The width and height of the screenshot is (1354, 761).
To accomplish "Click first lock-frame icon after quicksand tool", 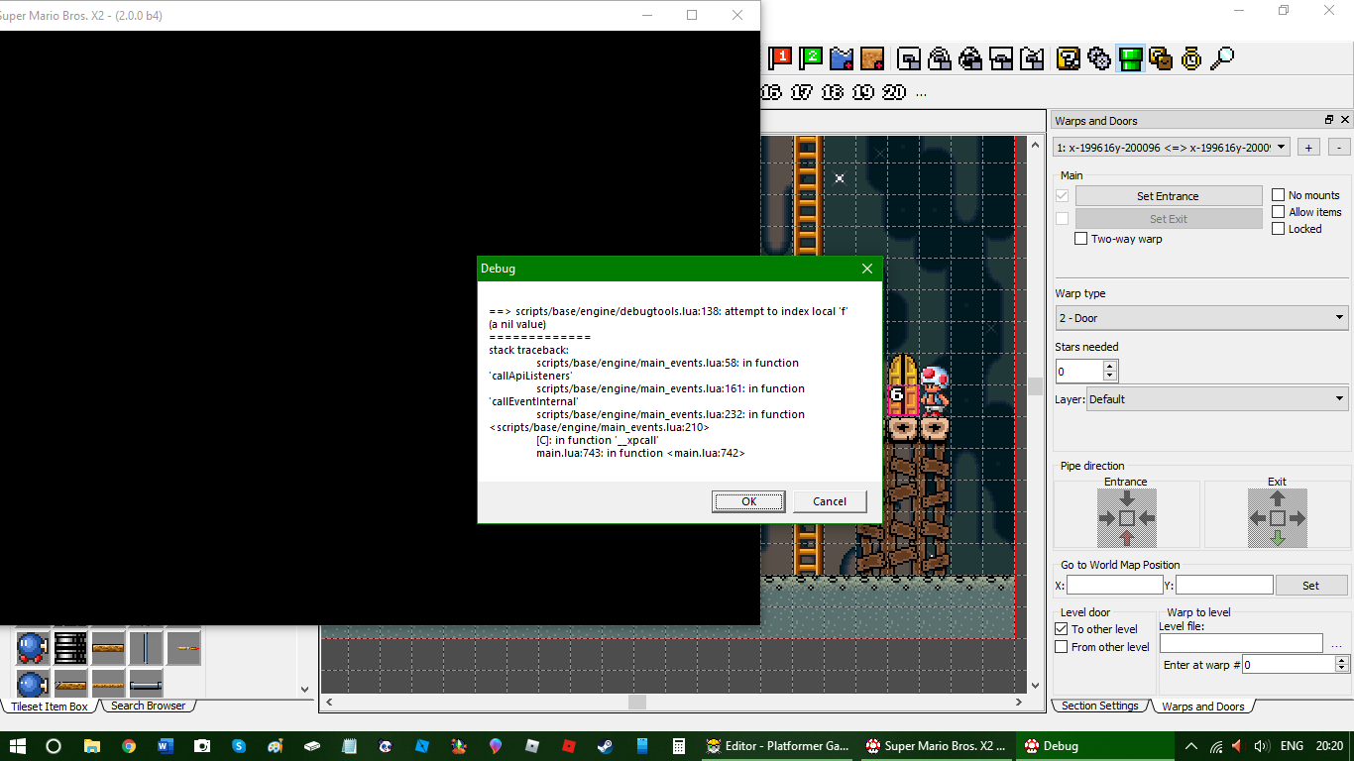I will (x=909, y=58).
